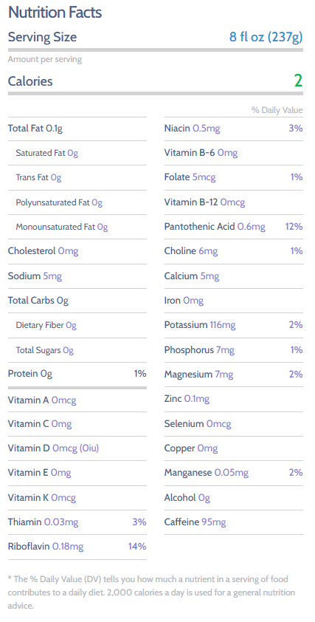The image size is (315, 622).
Task: Select the Cholesterol 0mg value
Action: pyautogui.click(x=68, y=251)
